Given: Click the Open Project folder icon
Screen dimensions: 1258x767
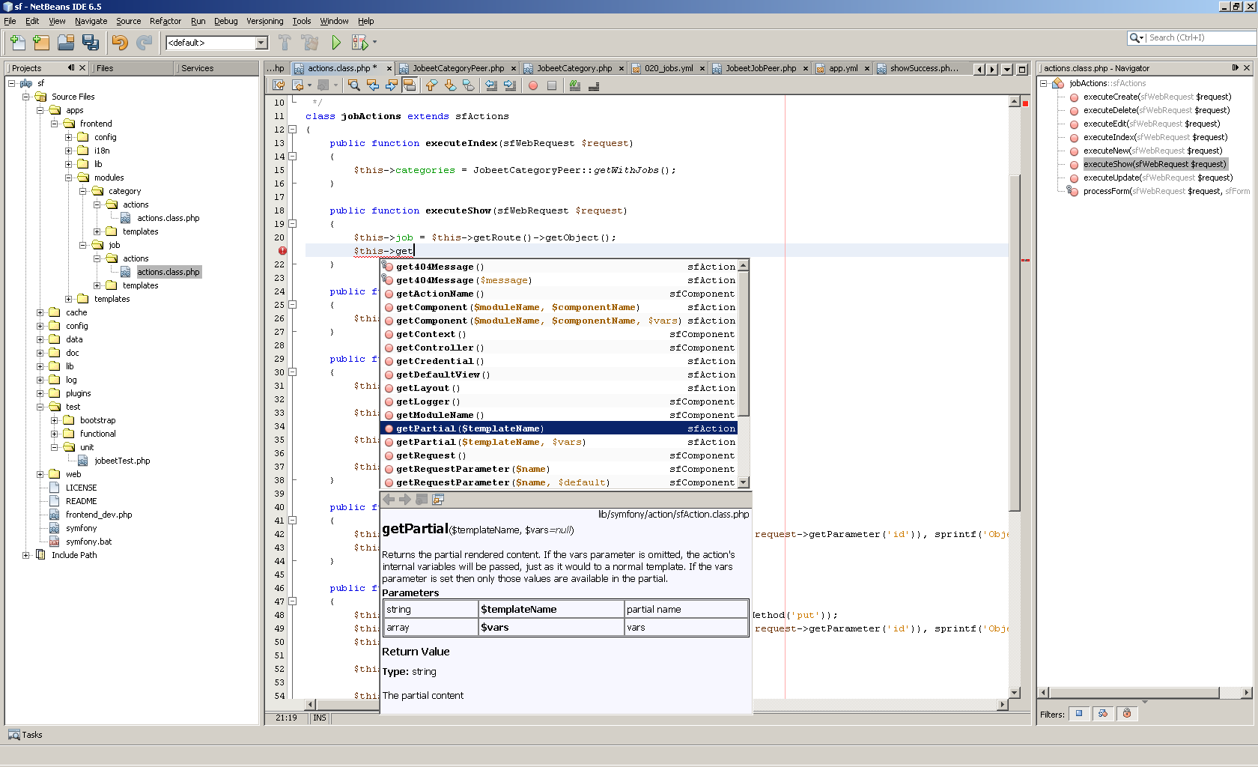Looking at the screenshot, I should click(66, 43).
